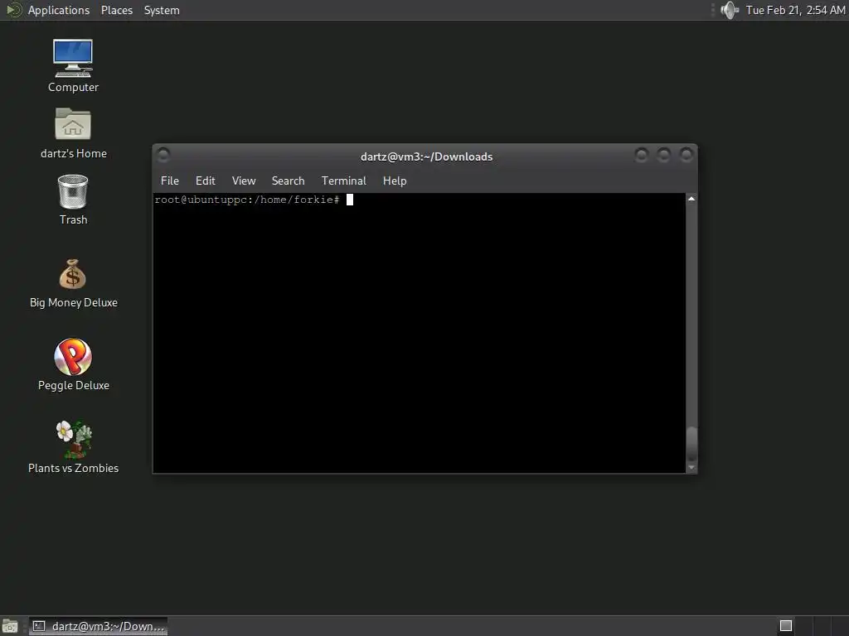Maximize the terminal window

(x=664, y=155)
